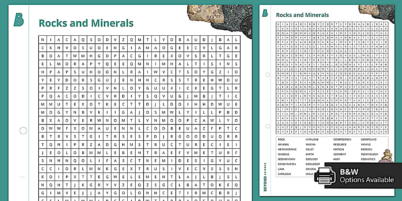
Task: Open the COSMETICS word list item
Action: click(368, 159)
